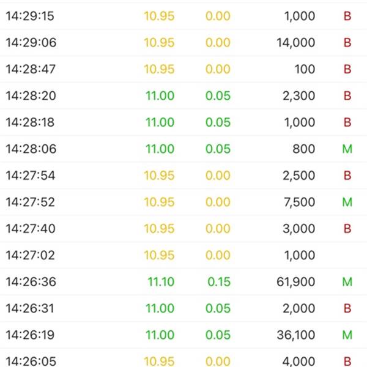Screen dimensions: 367x367
Task: Tap the B marker on 14:29:06 trade
Action: tap(347, 43)
